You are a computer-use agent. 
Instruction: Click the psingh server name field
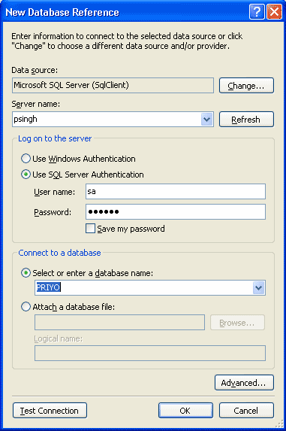tap(107, 120)
